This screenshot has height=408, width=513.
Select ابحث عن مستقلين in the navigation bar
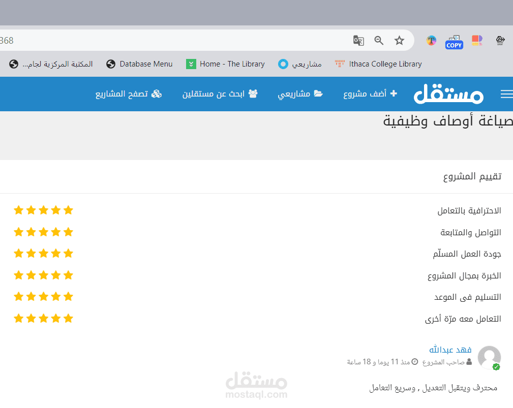click(220, 94)
